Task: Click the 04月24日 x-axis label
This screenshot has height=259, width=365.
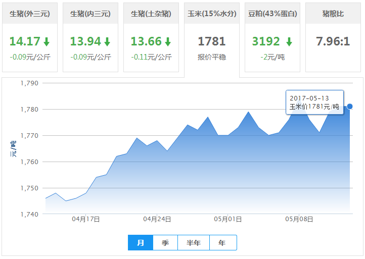Action: point(157,219)
